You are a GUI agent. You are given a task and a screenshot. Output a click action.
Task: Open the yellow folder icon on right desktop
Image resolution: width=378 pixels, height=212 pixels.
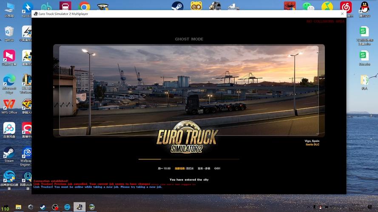pos(364,82)
